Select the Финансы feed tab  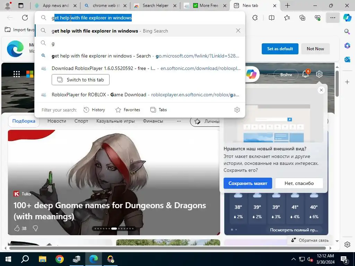tap(153, 121)
